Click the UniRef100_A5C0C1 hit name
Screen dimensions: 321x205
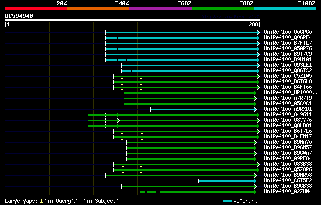[288, 104]
